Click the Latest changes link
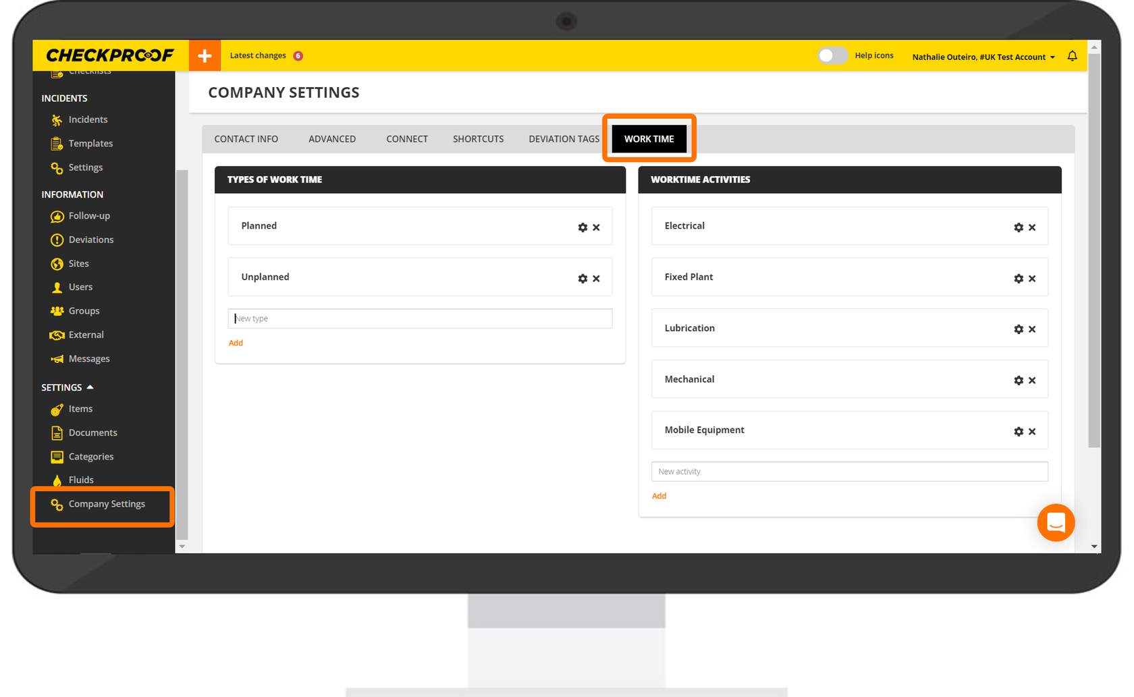This screenshot has height=697, width=1134. click(x=258, y=56)
